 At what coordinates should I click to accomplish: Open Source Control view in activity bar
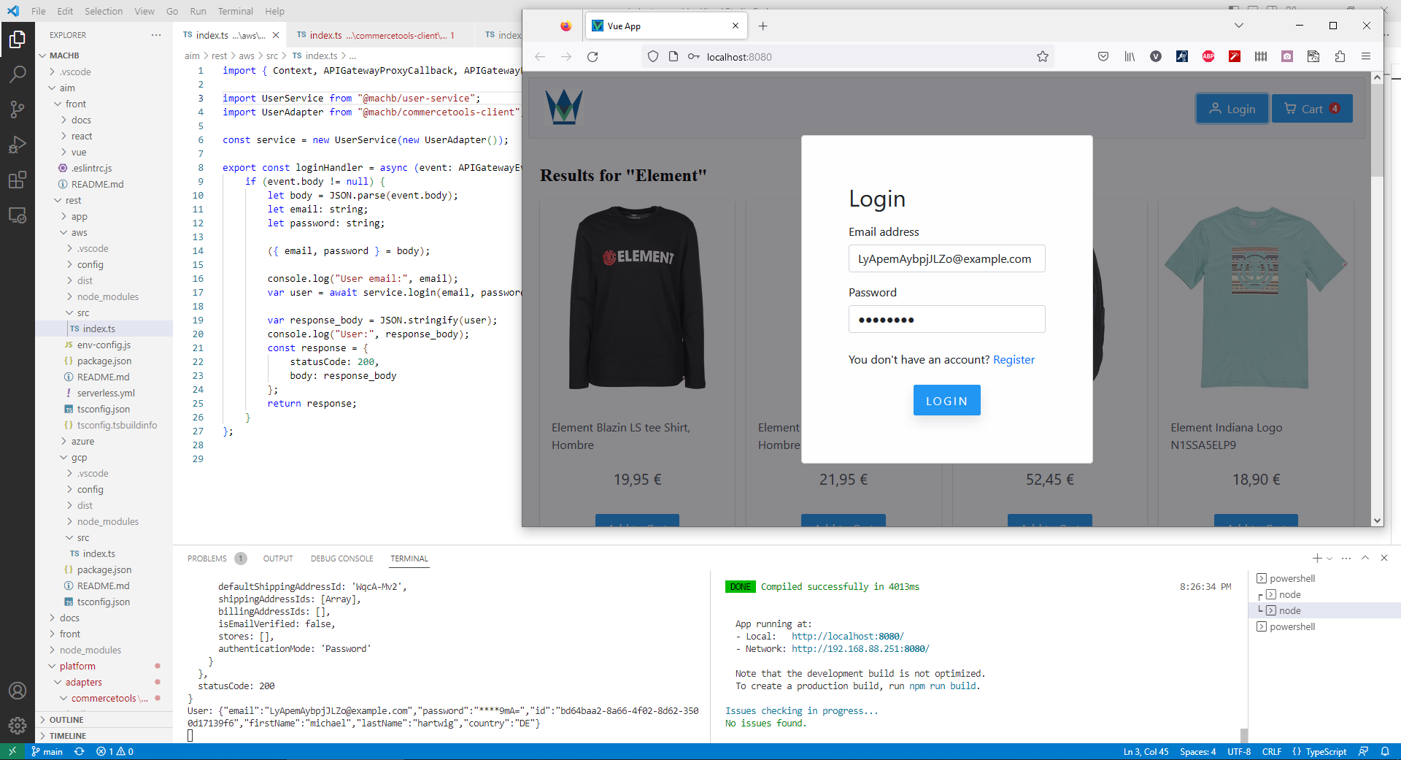coord(18,110)
